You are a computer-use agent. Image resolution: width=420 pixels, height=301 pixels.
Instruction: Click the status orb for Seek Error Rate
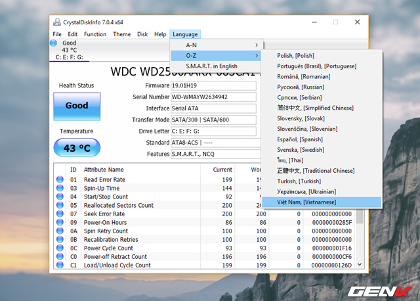60,214
